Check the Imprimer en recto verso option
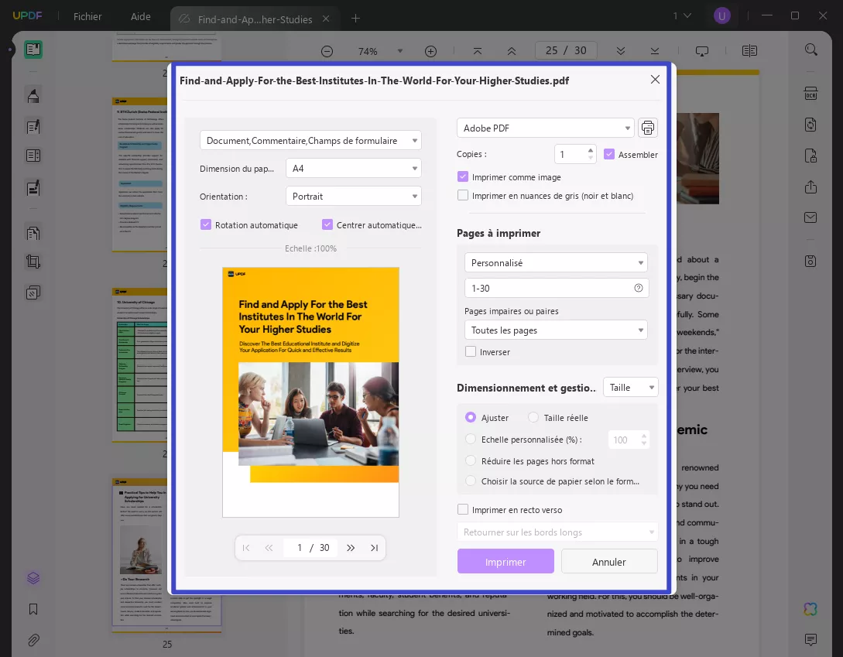 click(462, 509)
